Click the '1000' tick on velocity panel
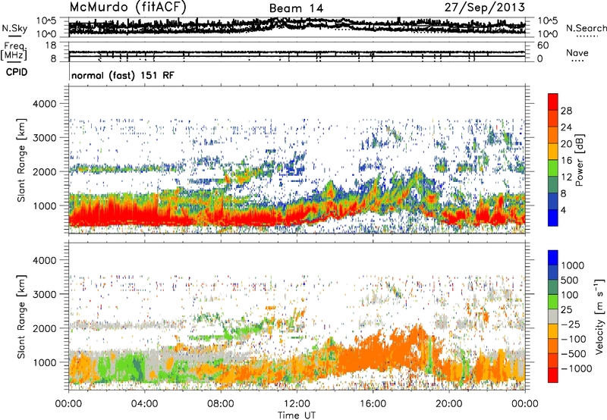 click(x=44, y=362)
